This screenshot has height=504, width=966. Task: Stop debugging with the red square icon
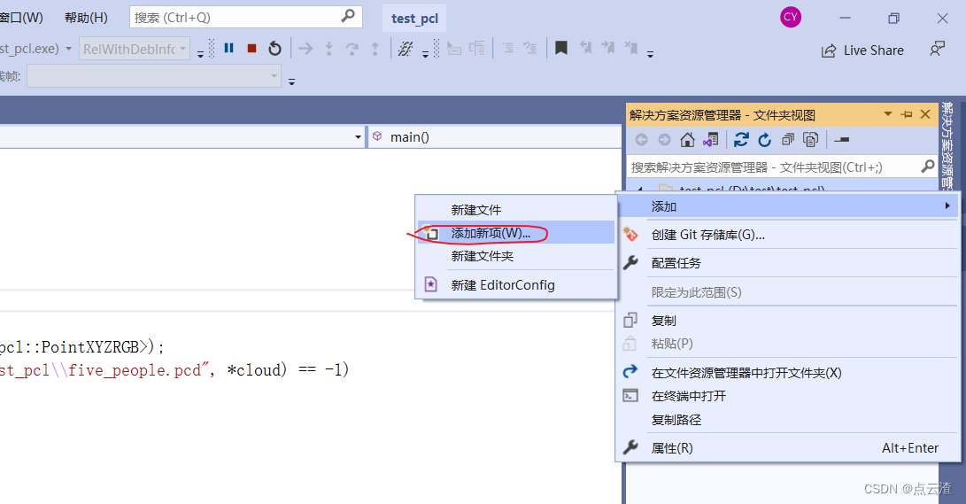coord(251,48)
